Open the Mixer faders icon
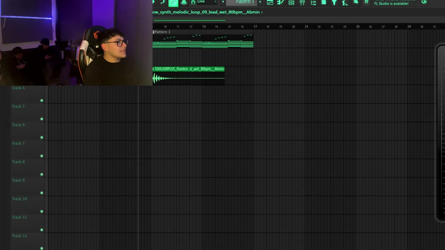The image size is (445, 250). [302, 3]
